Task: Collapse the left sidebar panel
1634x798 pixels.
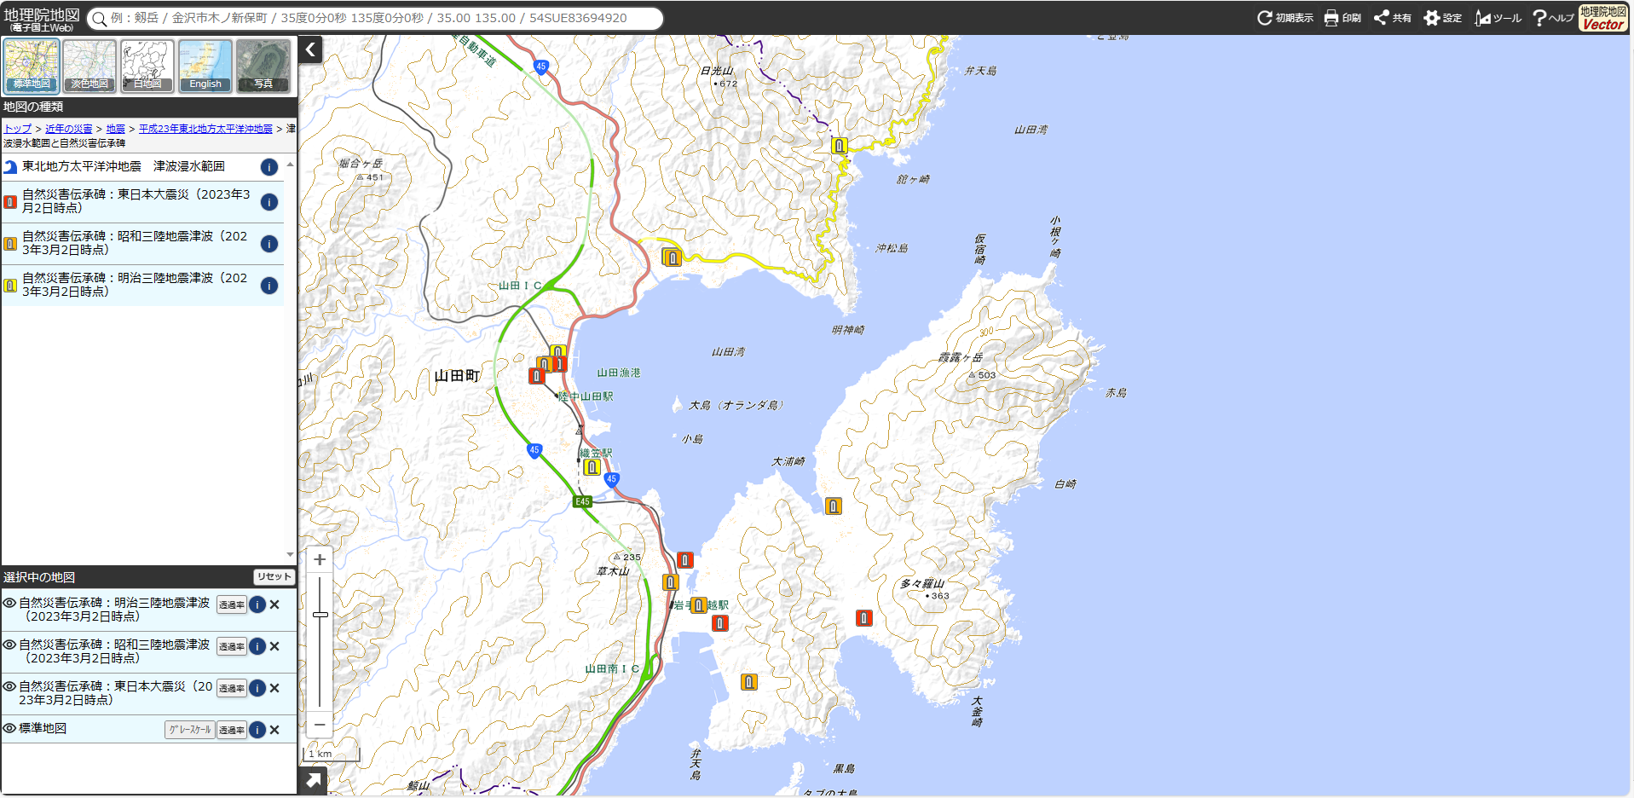Action: [310, 49]
